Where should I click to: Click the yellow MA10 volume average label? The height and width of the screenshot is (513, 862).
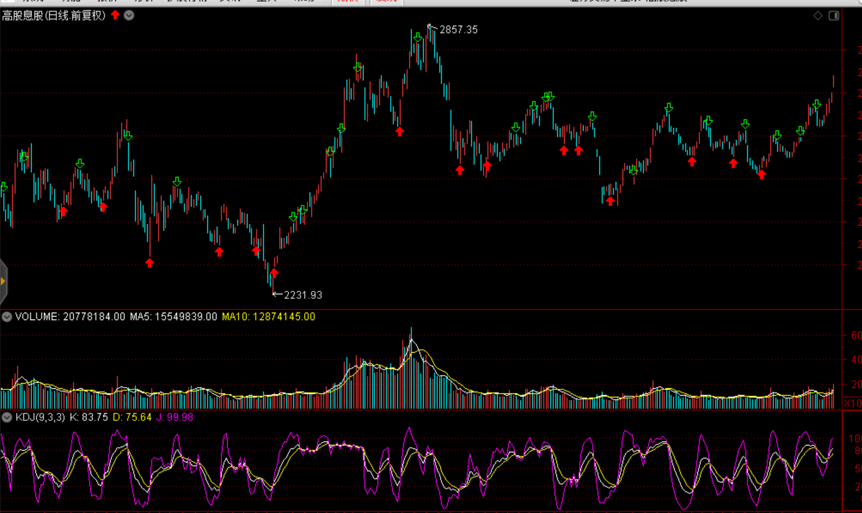268,317
